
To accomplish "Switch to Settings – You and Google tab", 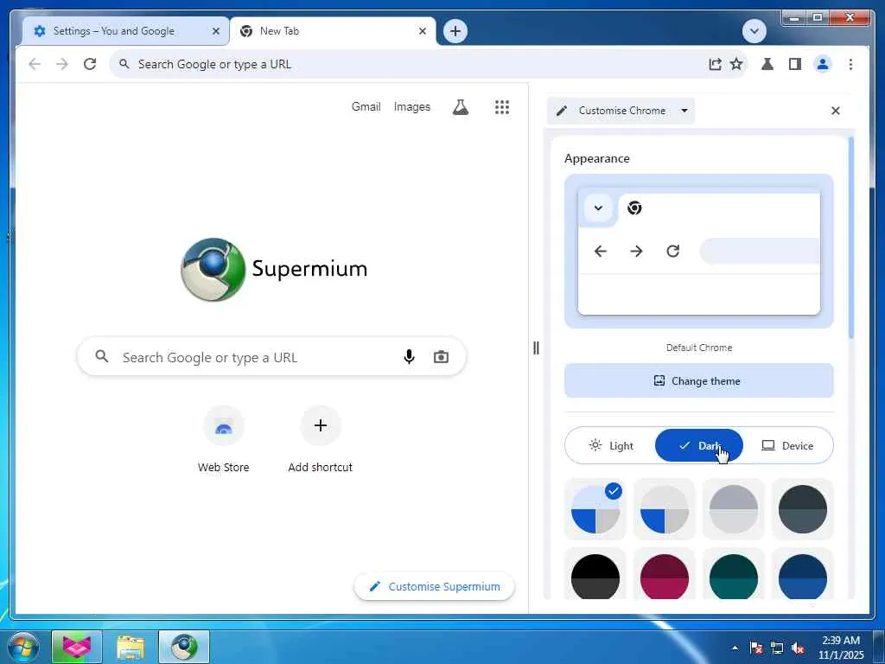I will coord(125,31).
